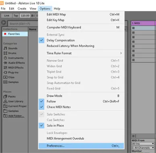Toggle Draw Mode option
Screen dimensions: 156x153
(81, 96)
